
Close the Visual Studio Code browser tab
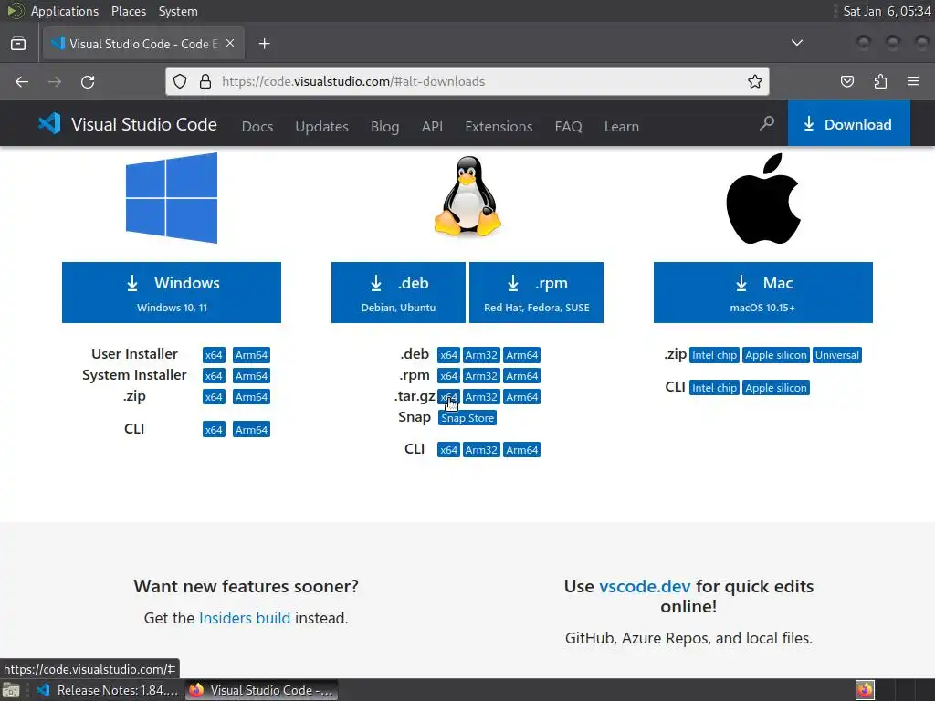click(x=230, y=43)
